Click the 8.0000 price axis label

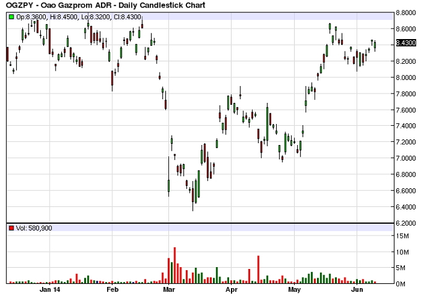pyautogui.click(x=406, y=77)
